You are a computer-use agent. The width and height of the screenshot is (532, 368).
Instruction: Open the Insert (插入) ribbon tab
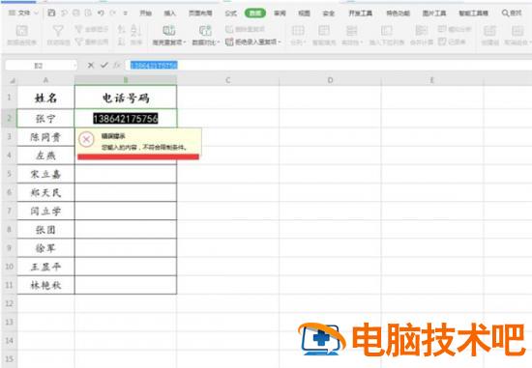pos(170,13)
